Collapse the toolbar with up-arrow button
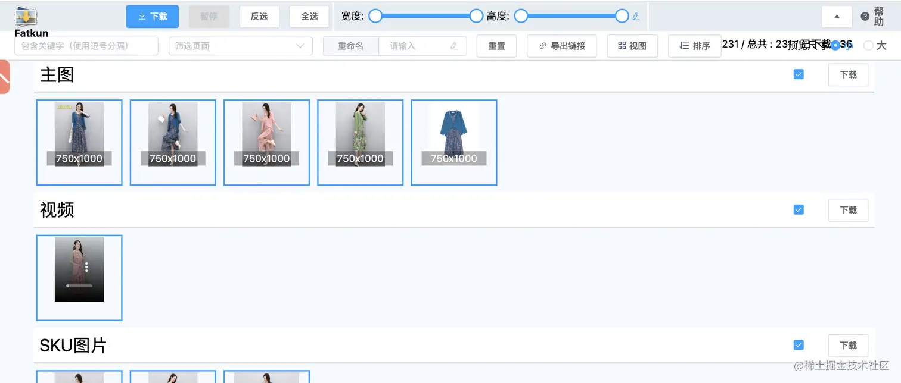The width and height of the screenshot is (901, 383). pyautogui.click(x=837, y=17)
